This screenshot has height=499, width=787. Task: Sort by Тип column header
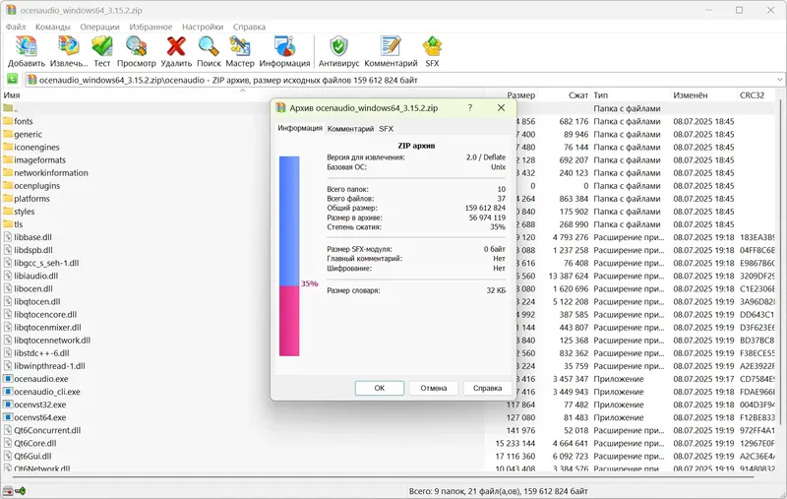(631, 94)
